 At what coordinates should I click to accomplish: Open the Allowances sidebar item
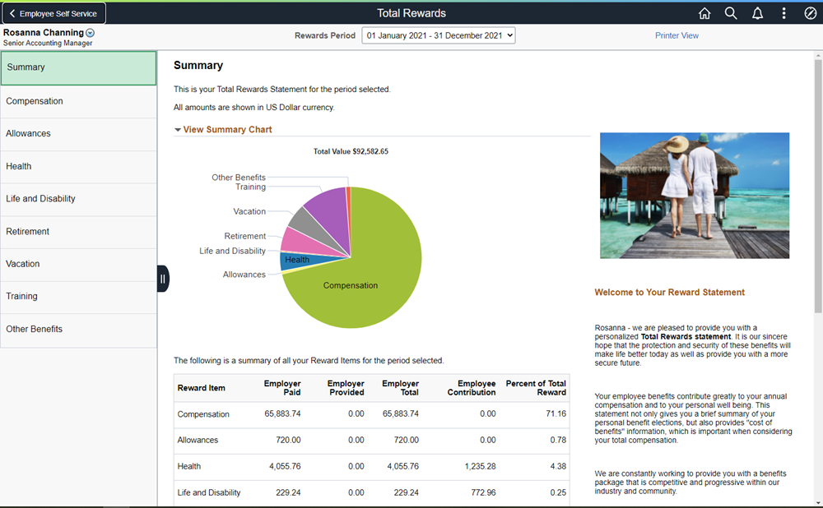pyautogui.click(x=79, y=134)
